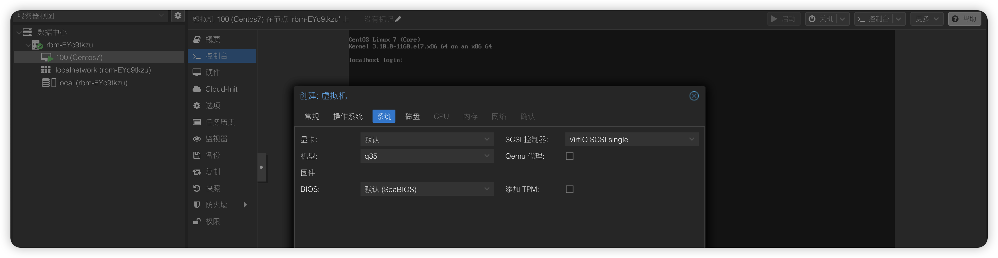
Task: Open the Task History (任务历史) panel
Action: [220, 122]
